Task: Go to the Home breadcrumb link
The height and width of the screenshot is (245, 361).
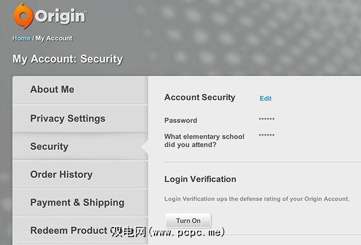Action: tap(21, 38)
